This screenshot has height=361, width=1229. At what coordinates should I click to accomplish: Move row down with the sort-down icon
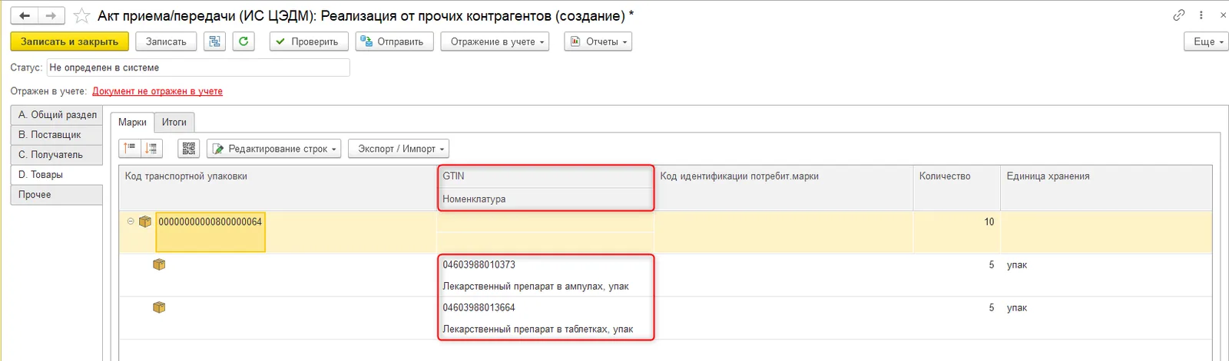(151, 149)
